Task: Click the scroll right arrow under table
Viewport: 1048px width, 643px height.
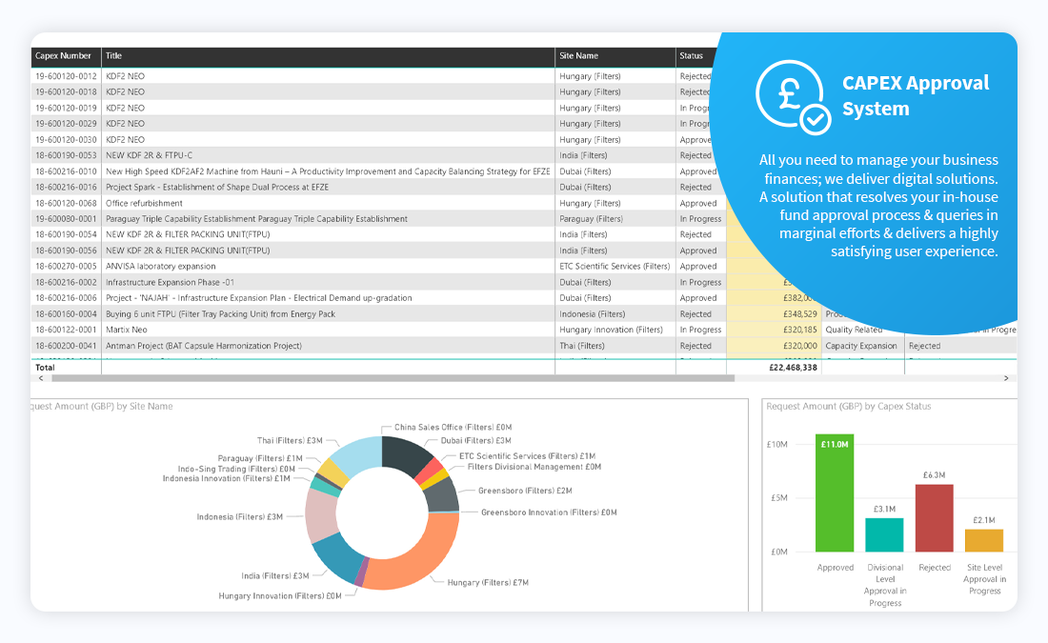Action: point(1006,378)
